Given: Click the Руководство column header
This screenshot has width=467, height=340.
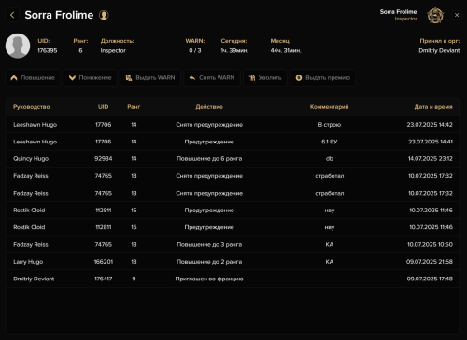Looking at the screenshot, I should [x=32, y=107].
